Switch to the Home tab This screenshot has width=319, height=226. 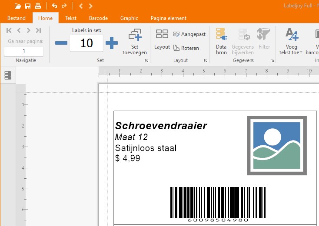pos(45,18)
